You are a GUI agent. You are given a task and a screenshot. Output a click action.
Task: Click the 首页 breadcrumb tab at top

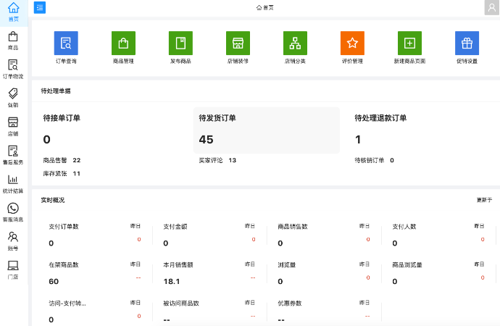[x=265, y=7]
